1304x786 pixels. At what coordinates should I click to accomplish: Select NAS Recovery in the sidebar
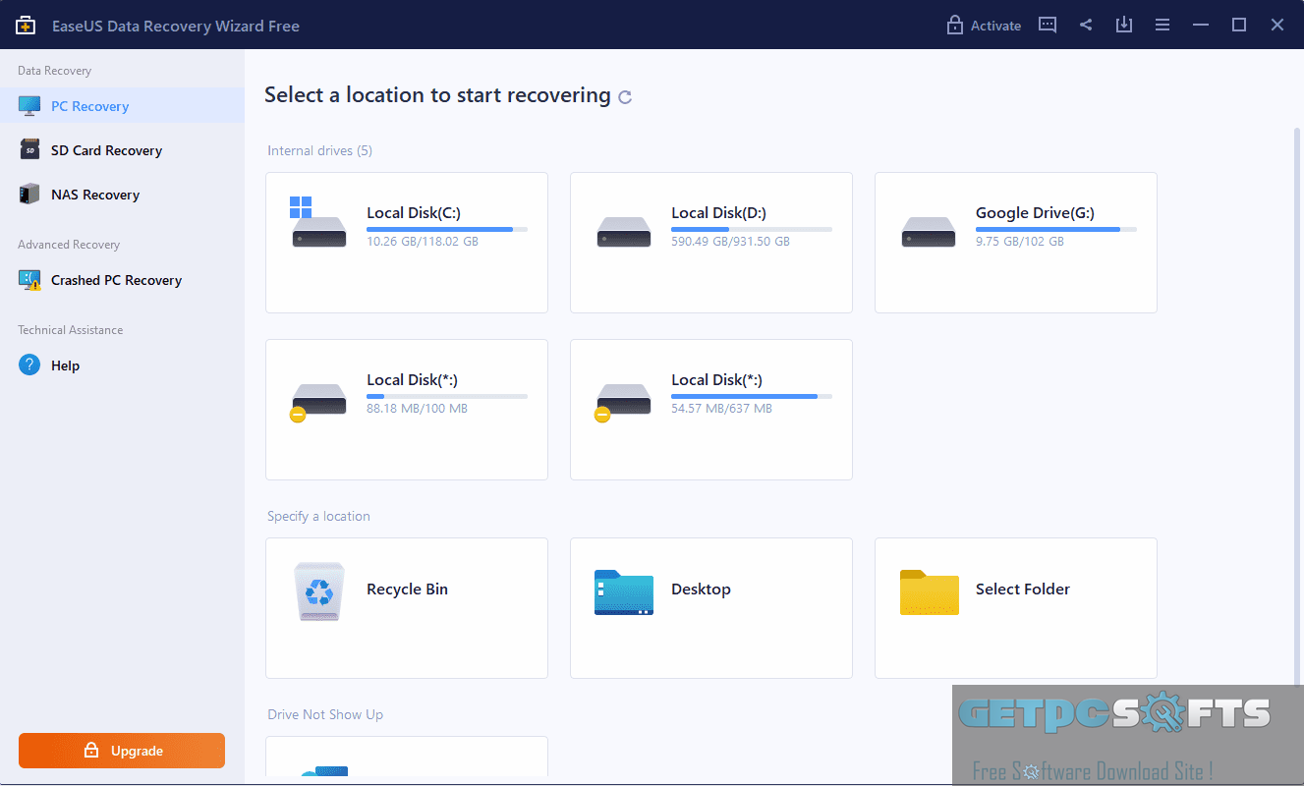[x=122, y=195]
